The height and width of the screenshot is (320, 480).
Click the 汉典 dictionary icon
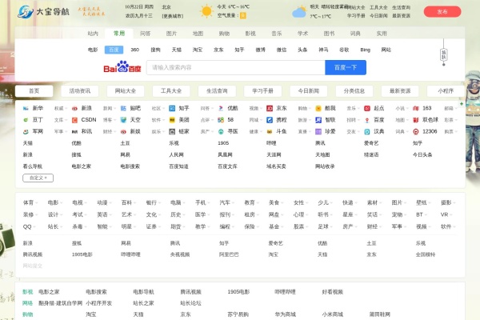click(x=367, y=132)
